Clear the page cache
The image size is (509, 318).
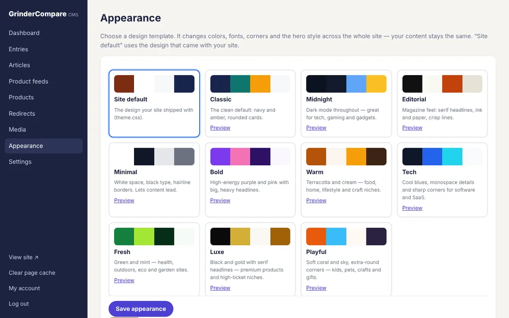pos(32,273)
